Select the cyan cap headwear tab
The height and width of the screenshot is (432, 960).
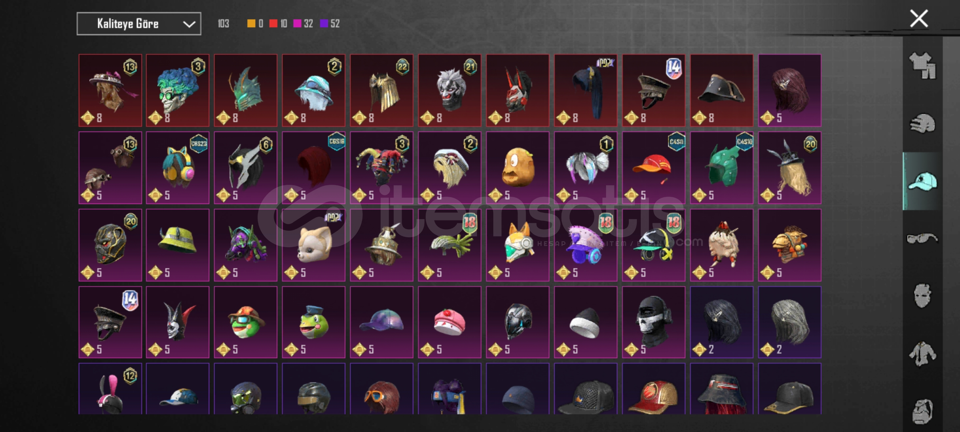922,181
